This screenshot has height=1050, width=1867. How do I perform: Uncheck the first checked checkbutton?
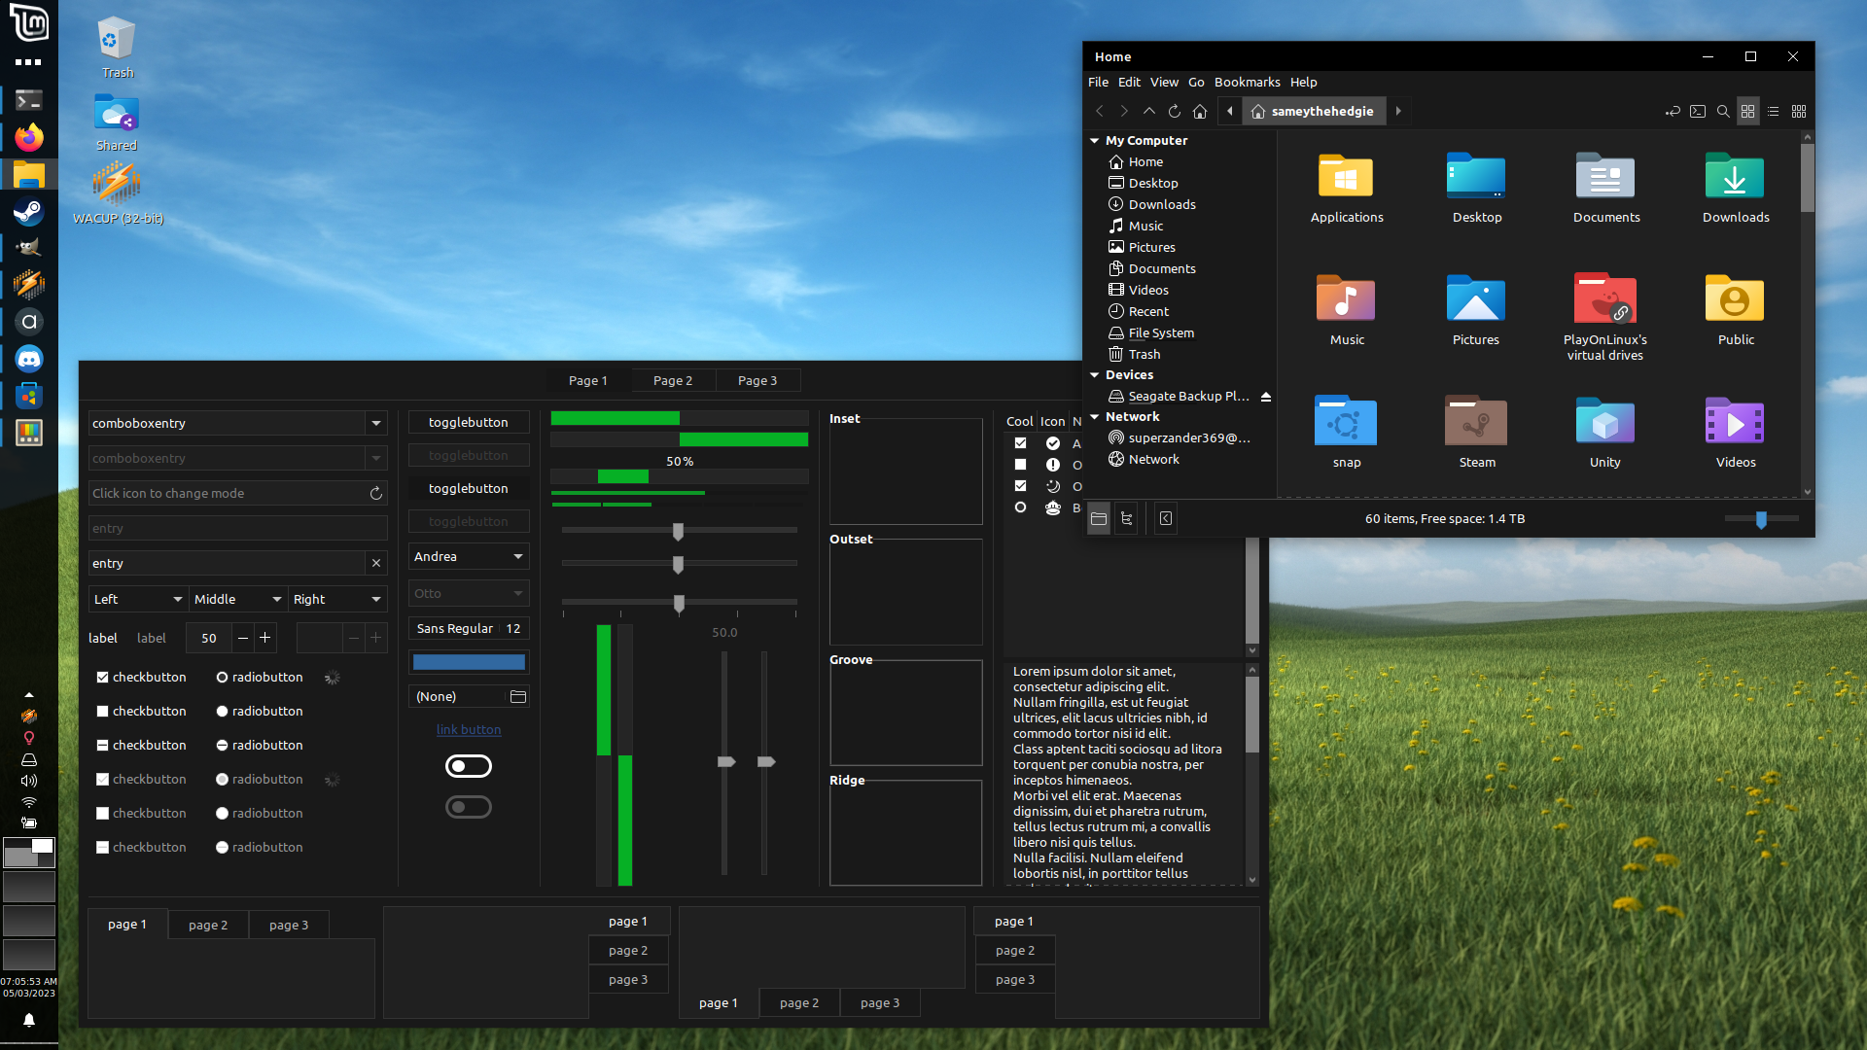pyautogui.click(x=102, y=677)
